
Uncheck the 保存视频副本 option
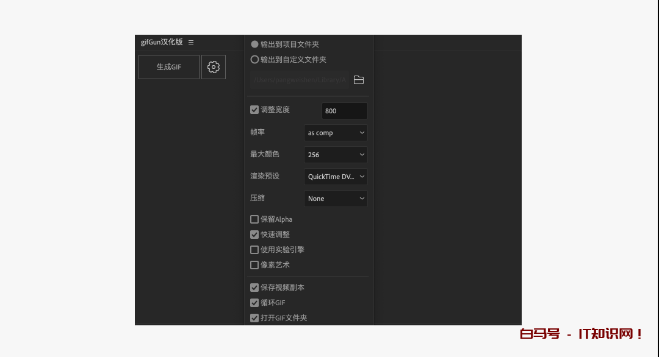click(254, 287)
